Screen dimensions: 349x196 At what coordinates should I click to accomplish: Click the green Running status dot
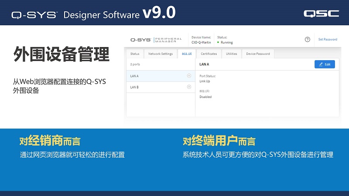[218, 42]
